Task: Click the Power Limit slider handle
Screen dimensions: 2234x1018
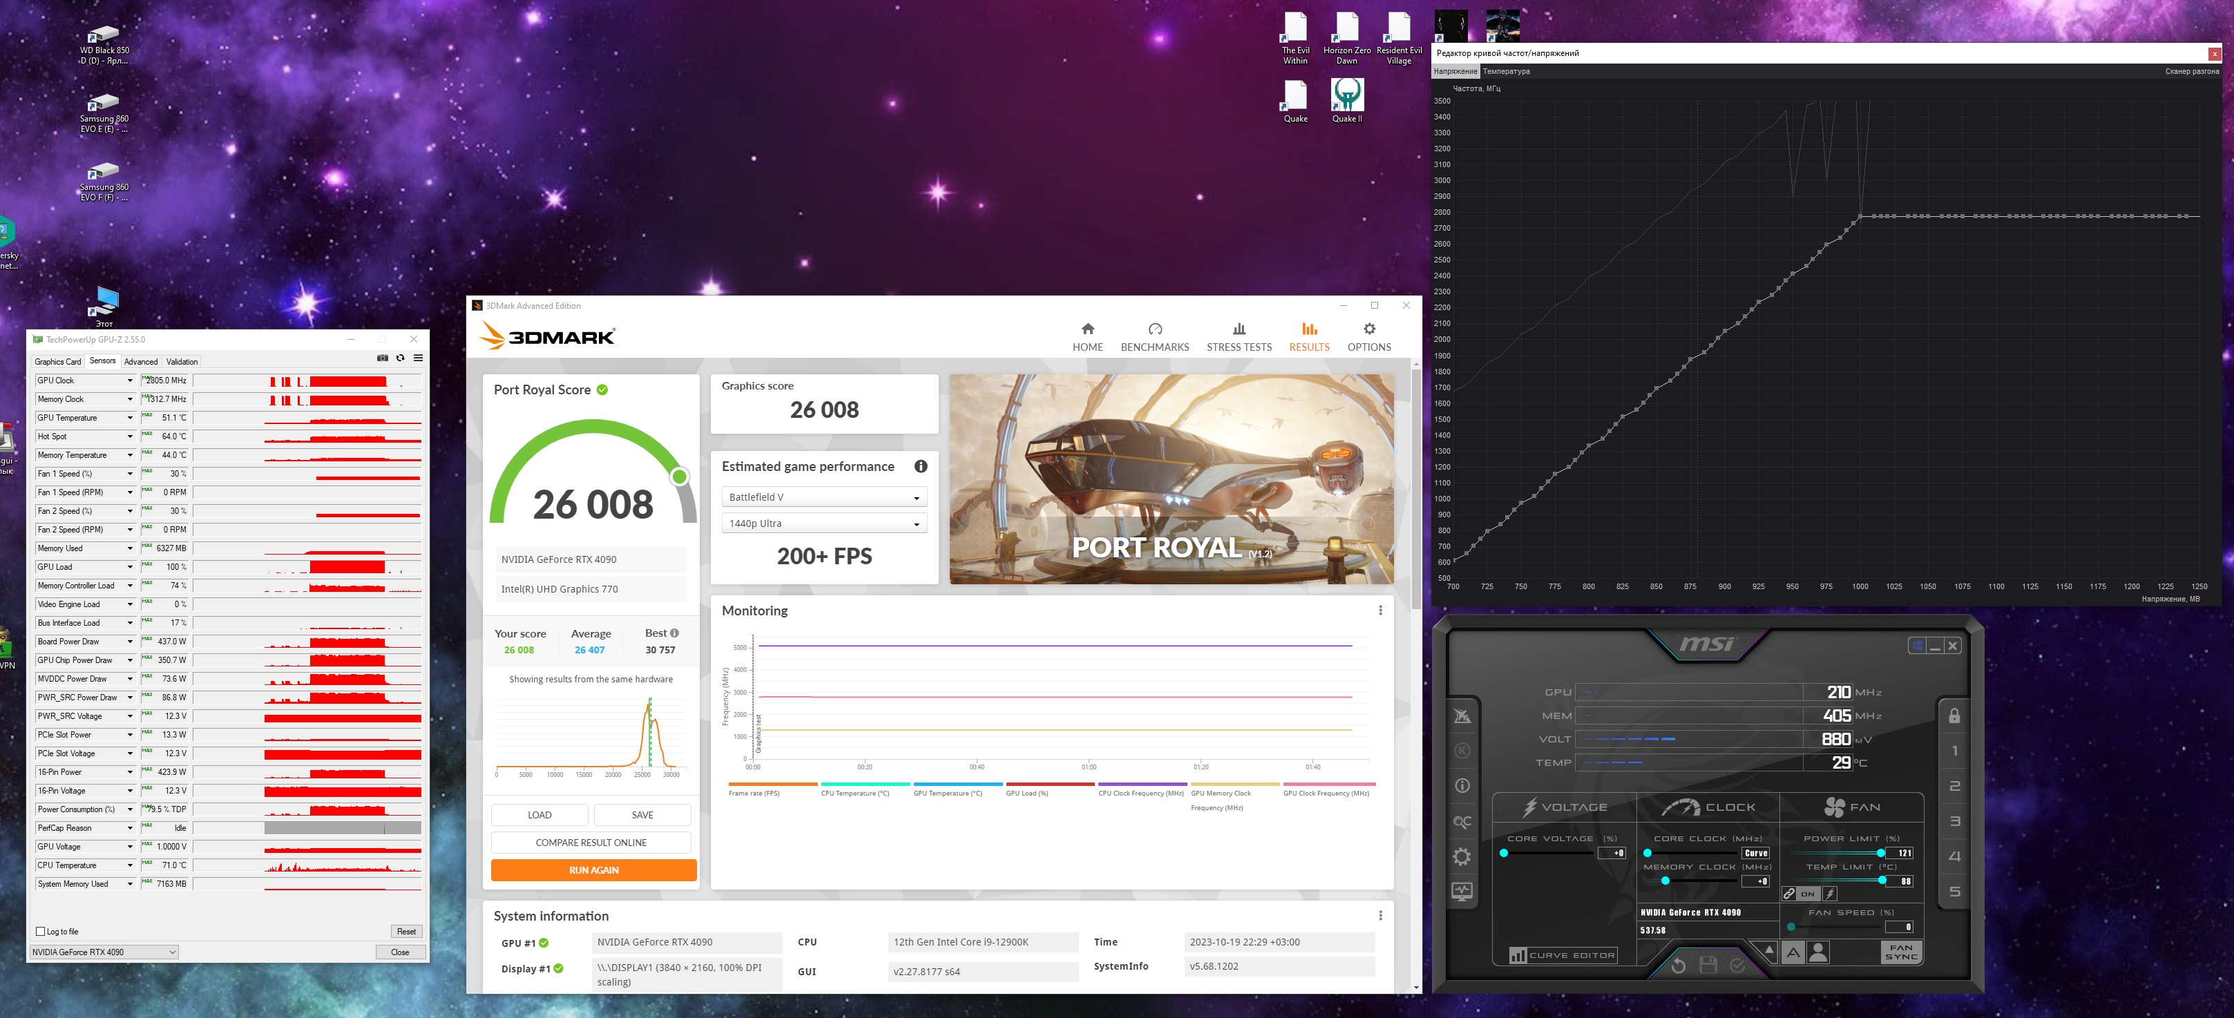Action: (1880, 853)
